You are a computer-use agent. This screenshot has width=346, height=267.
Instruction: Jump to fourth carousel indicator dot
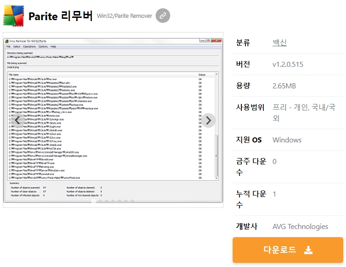pos(113,201)
